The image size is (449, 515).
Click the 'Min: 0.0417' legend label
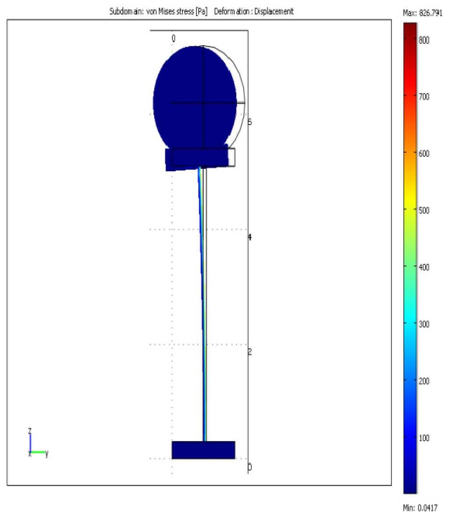[x=420, y=508]
